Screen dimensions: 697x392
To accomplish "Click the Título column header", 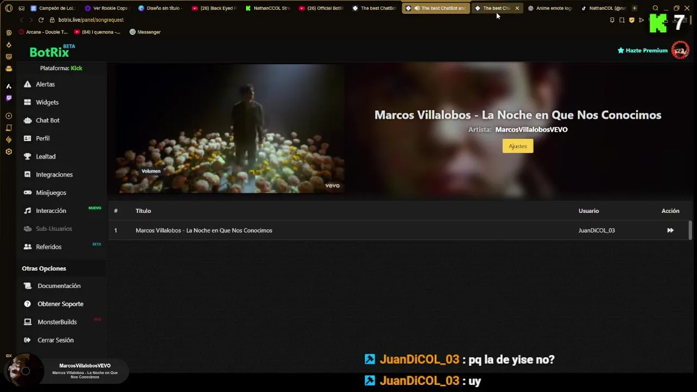I will tap(143, 211).
